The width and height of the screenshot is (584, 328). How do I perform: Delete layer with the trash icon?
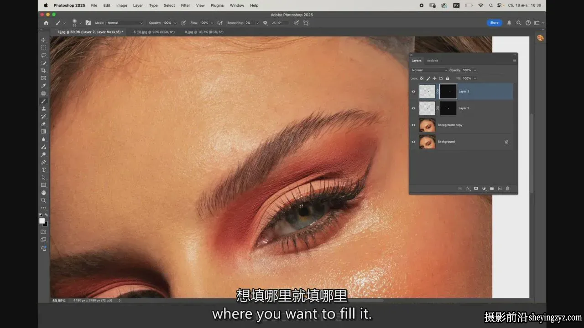click(507, 188)
